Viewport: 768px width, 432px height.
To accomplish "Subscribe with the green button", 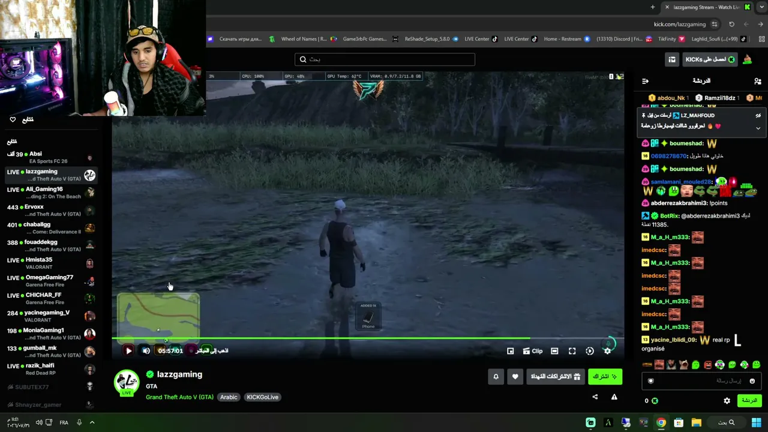I will coord(605,377).
